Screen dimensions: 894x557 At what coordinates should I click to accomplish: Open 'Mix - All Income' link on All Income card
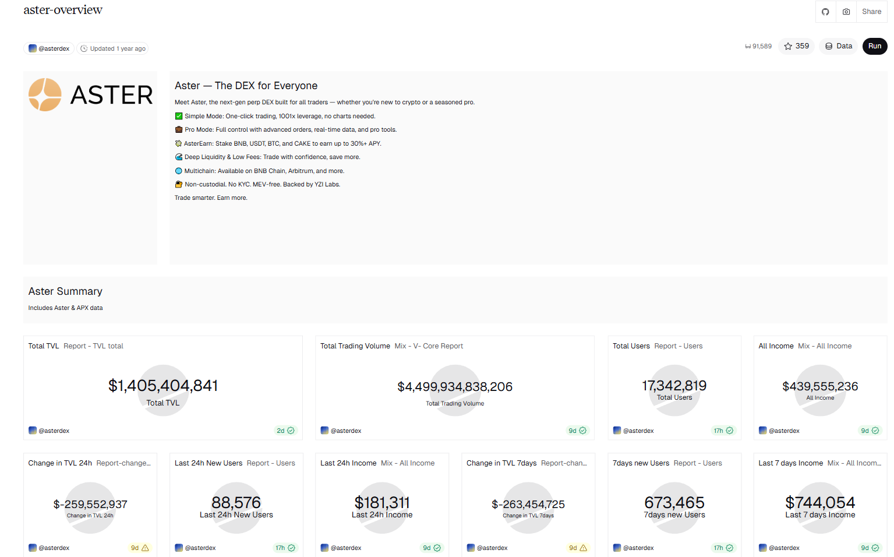825,346
